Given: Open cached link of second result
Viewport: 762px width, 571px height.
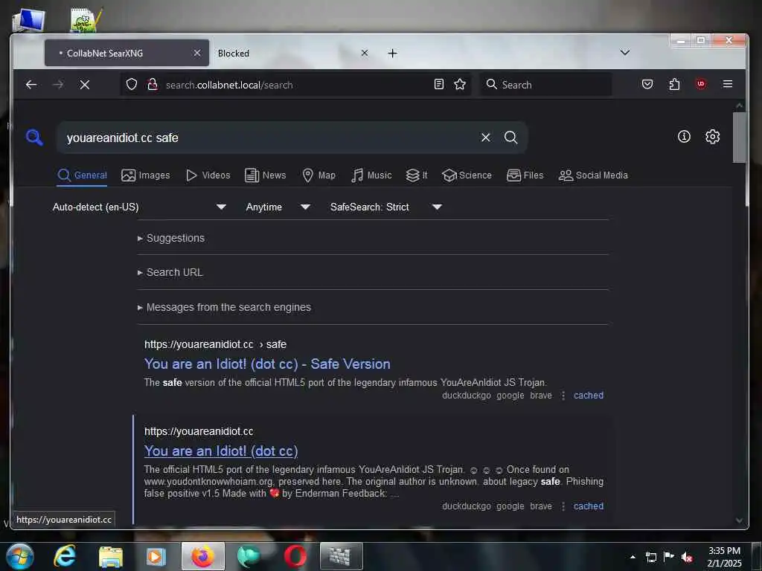Looking at the screenshot, I should pyautogui.click(x=589, y=506).
